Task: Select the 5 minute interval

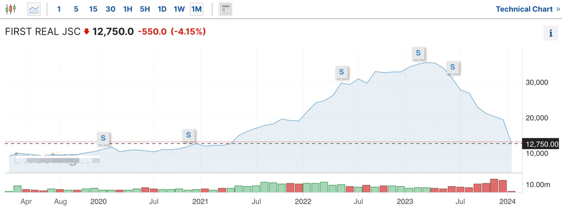Action: coord(76,9)
